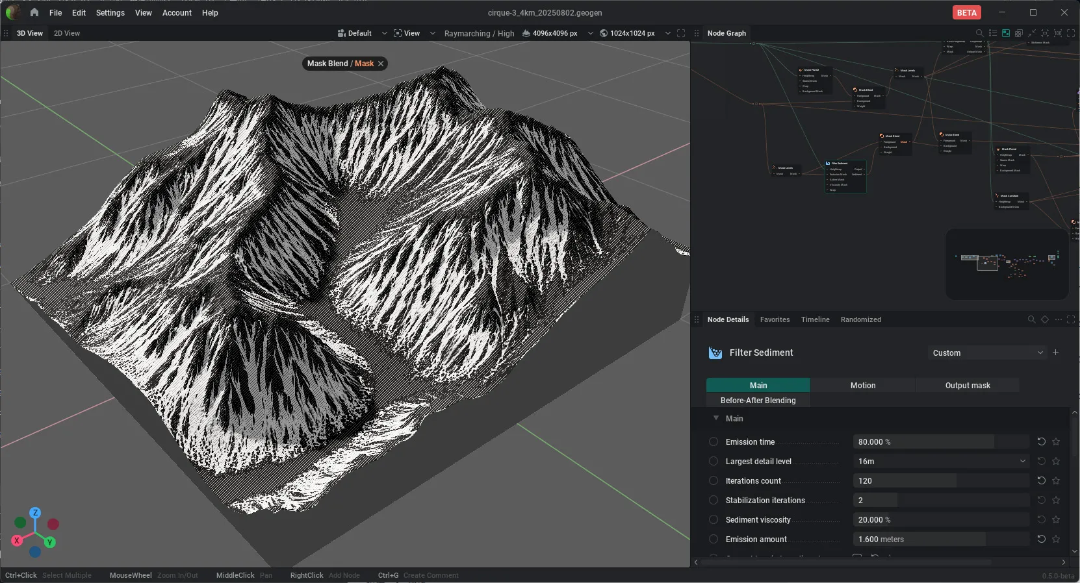Reset the Emission amount value
This screenshot has height=583, width=1080.
pos(1041,539)
